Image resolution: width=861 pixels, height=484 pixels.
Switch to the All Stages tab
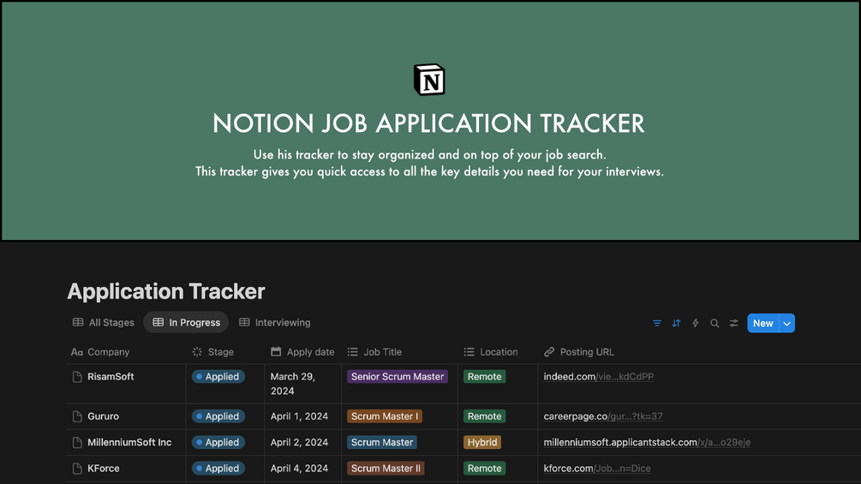(103, 323)
